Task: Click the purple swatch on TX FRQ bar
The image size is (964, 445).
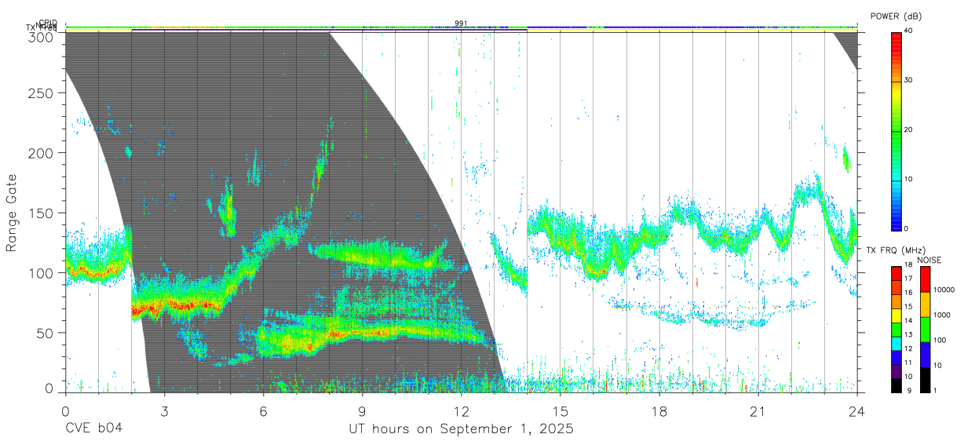Action: tap(896, 370)
